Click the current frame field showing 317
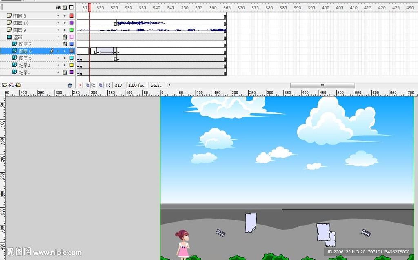 coord(118,85)
